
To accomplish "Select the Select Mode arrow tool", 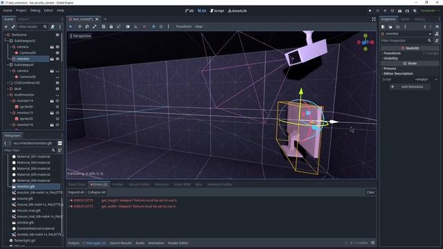I will [x=71, y=26].
